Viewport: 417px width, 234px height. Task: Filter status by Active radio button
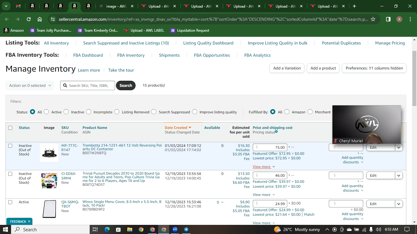(46, 112)
